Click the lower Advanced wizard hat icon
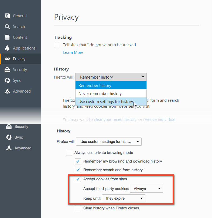The image size is (212, 218). click(x=9, y=148)
